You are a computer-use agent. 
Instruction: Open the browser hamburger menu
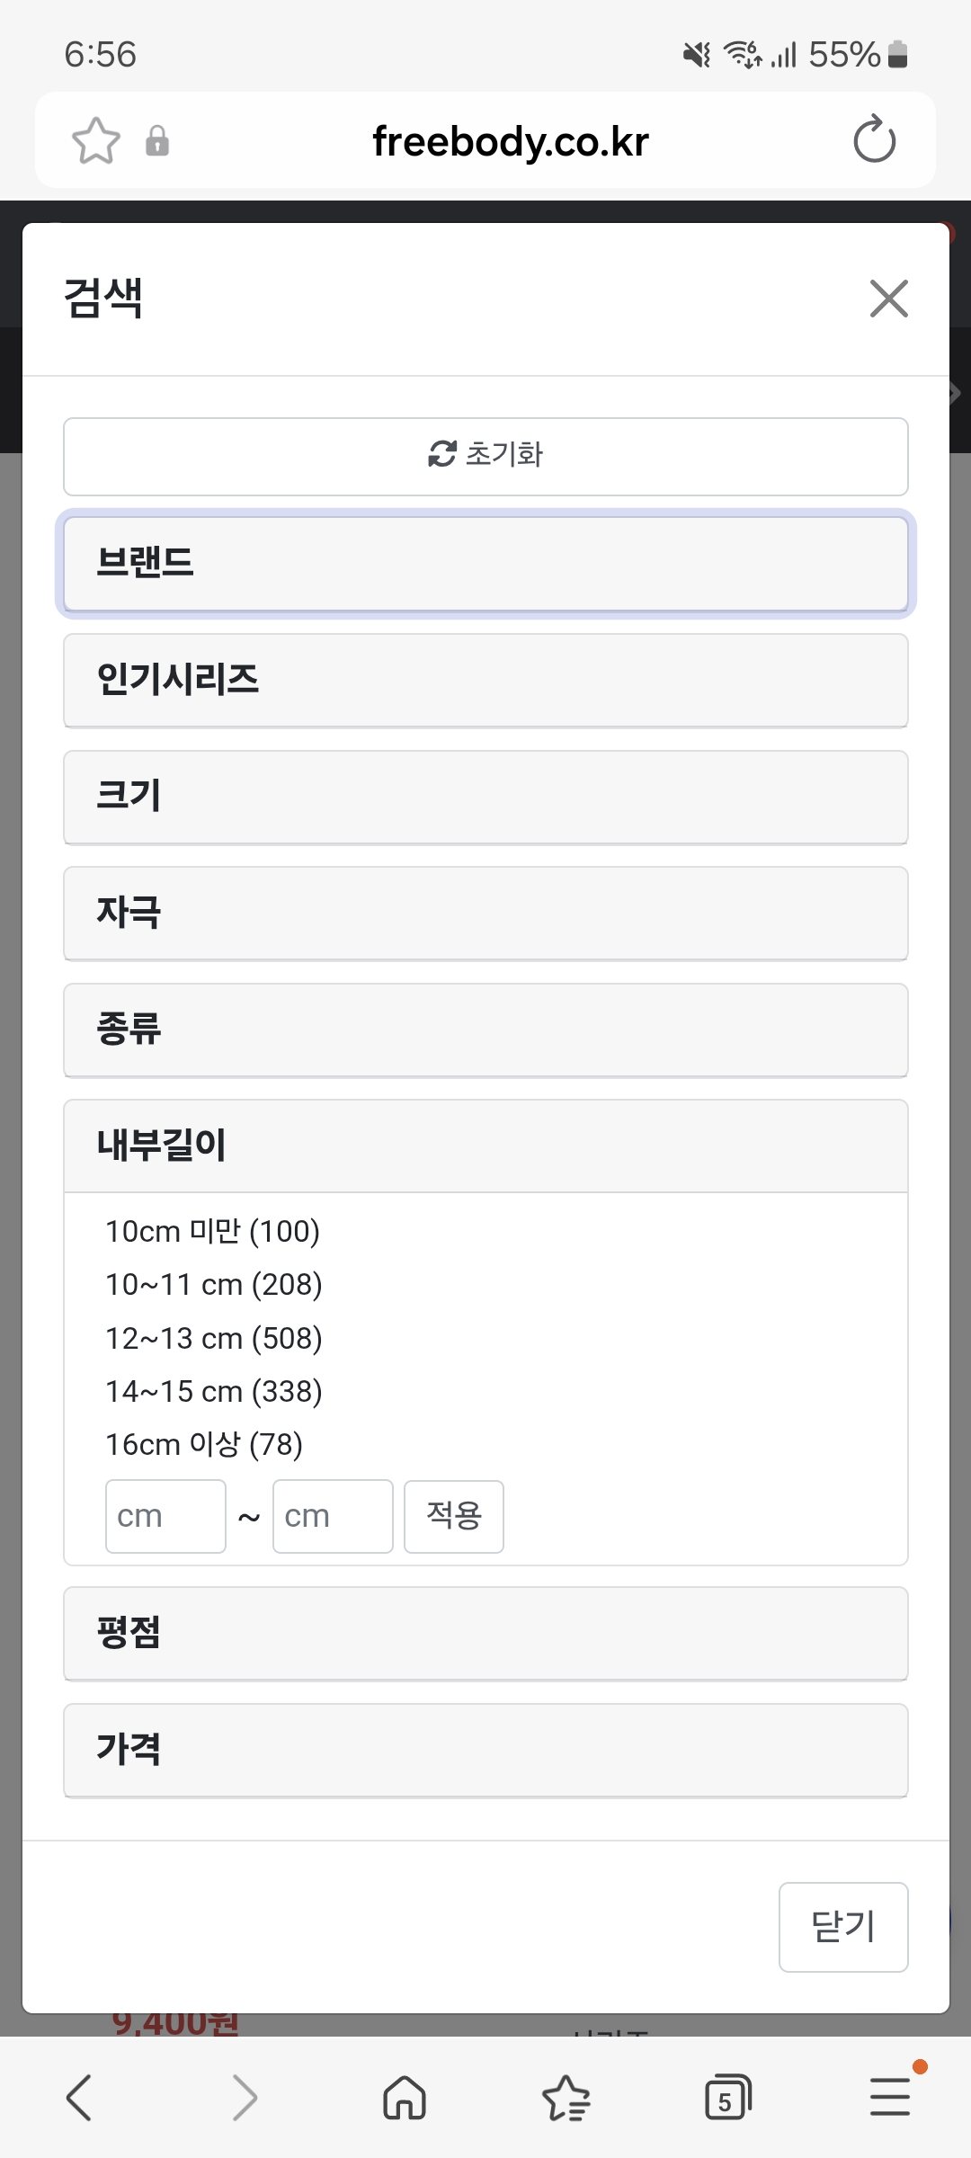890,2096
